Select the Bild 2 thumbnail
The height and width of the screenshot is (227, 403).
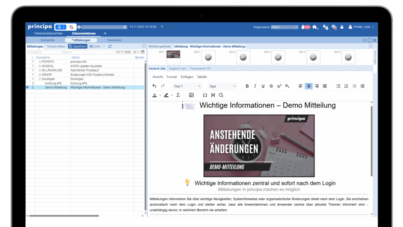pyautogui.click(x=208, y=57)
